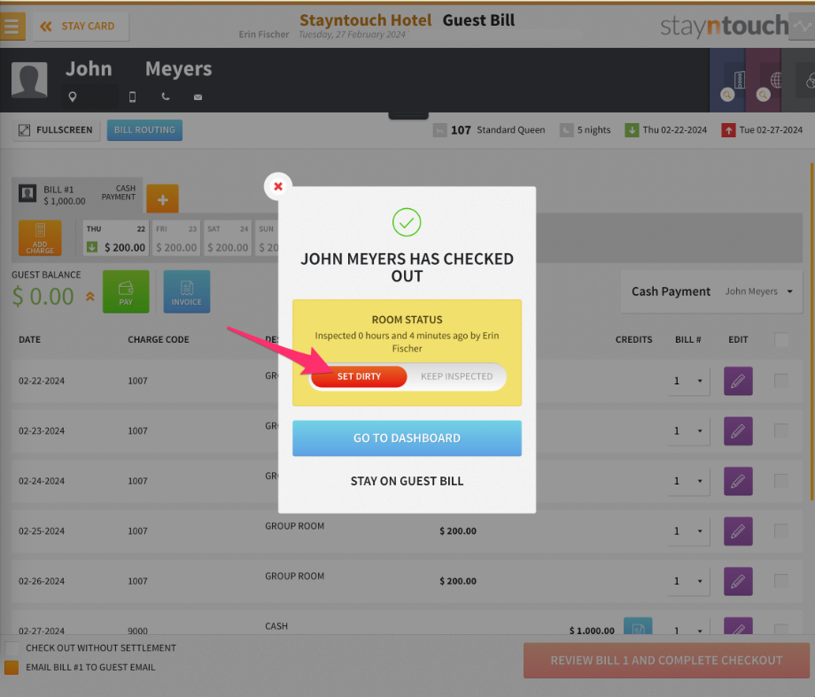Enable Check Out Without Settlement checkbox
This screenshot has width=815, height=697.
click(12, 648)
